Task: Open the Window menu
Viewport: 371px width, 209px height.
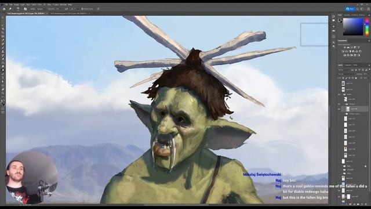Action: coord(63,5)
